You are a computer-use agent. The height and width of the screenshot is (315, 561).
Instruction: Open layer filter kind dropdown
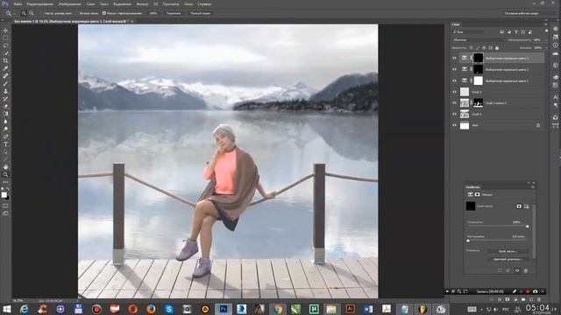coord(470,31)
